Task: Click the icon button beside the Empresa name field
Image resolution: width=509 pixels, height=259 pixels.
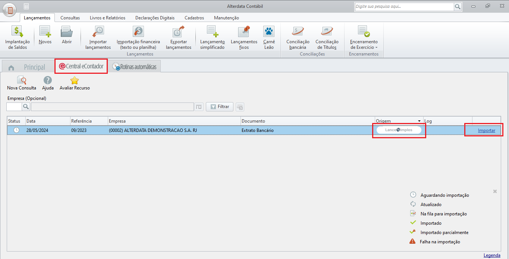Action: click(199, 107)
